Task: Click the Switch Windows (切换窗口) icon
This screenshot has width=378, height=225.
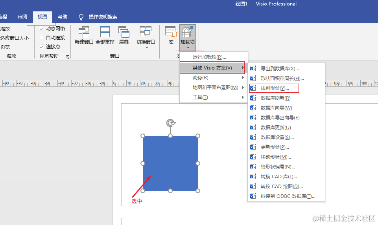Action: click(x=146, y=32)
